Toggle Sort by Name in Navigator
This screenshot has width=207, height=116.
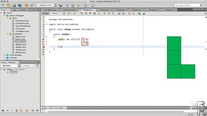point(33,110)
